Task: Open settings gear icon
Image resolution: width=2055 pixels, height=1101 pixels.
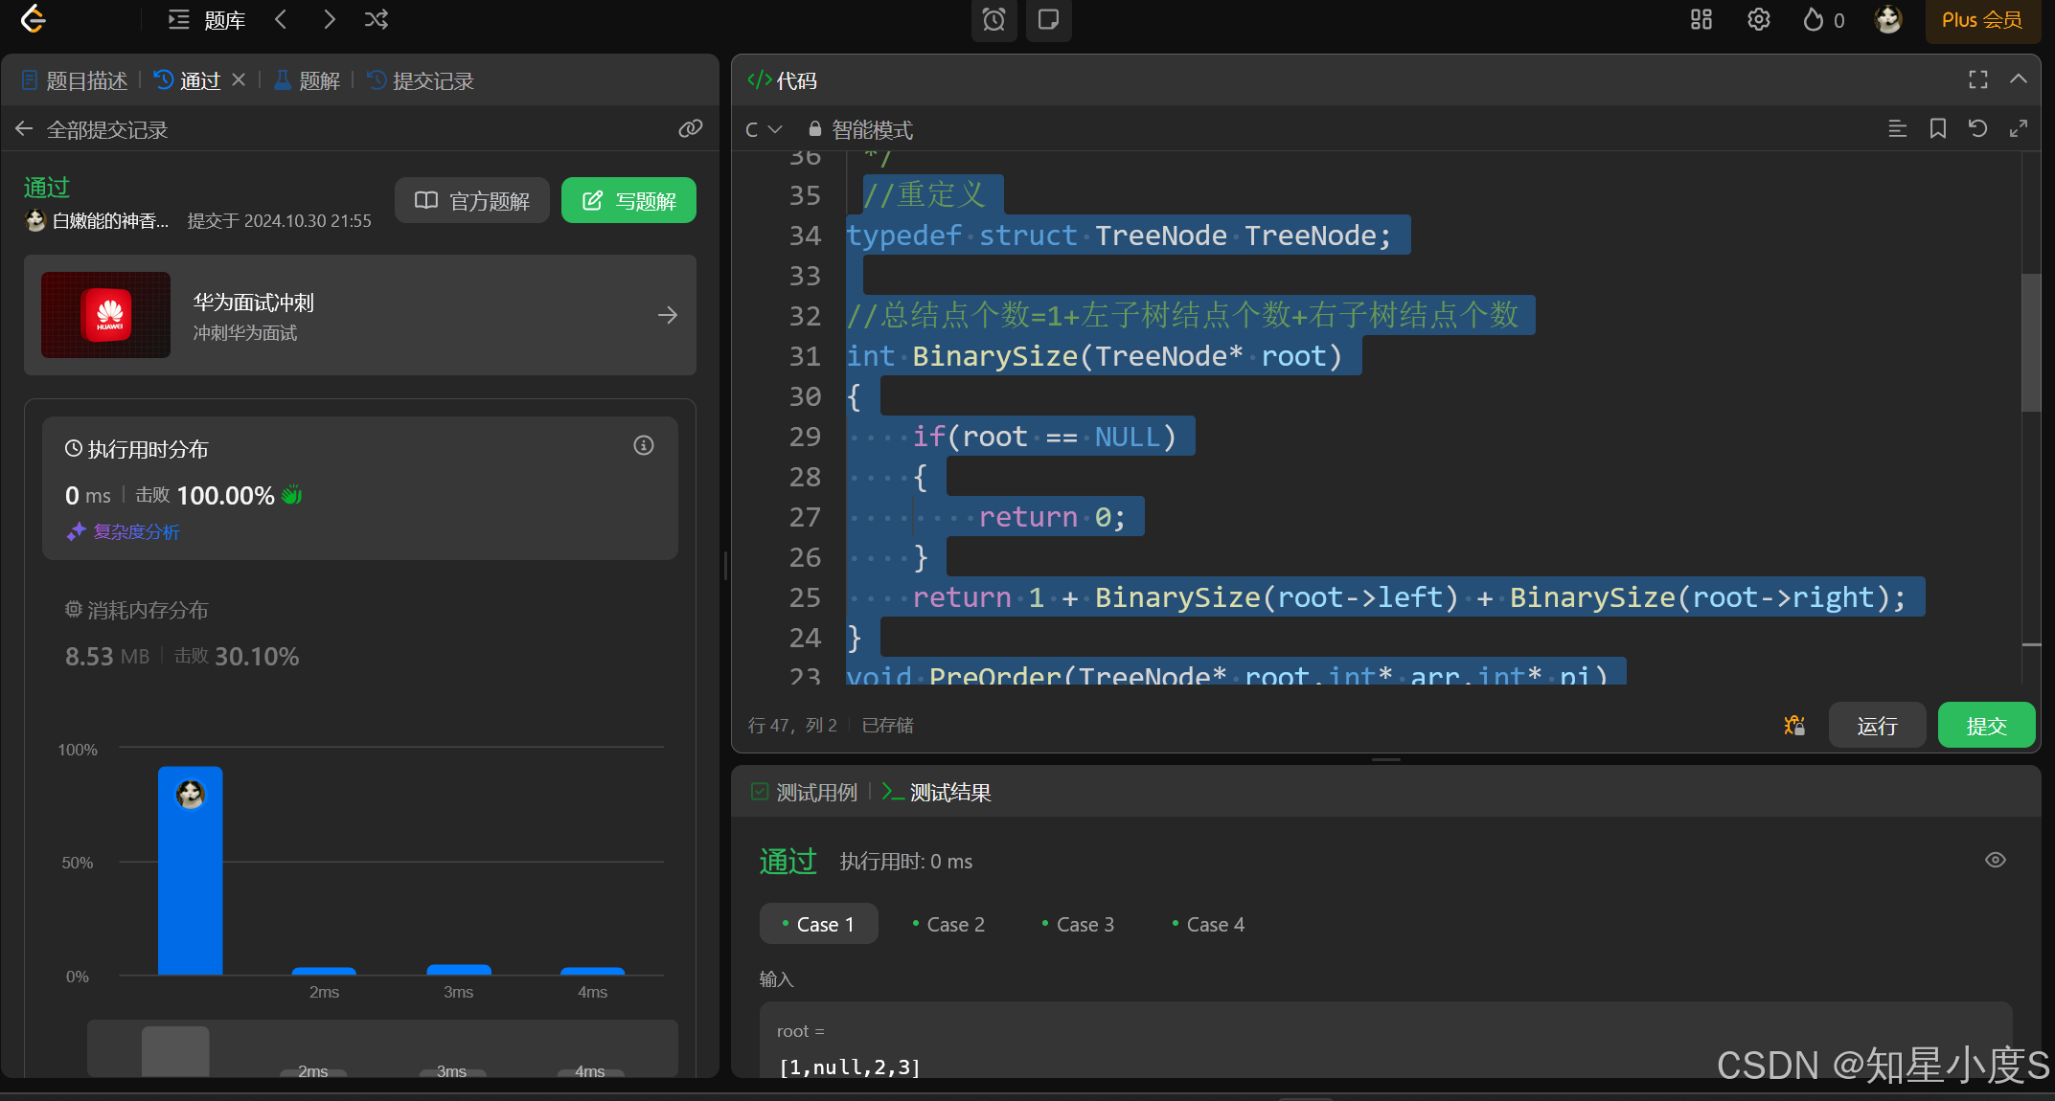Action: [x=1758, y=19]
